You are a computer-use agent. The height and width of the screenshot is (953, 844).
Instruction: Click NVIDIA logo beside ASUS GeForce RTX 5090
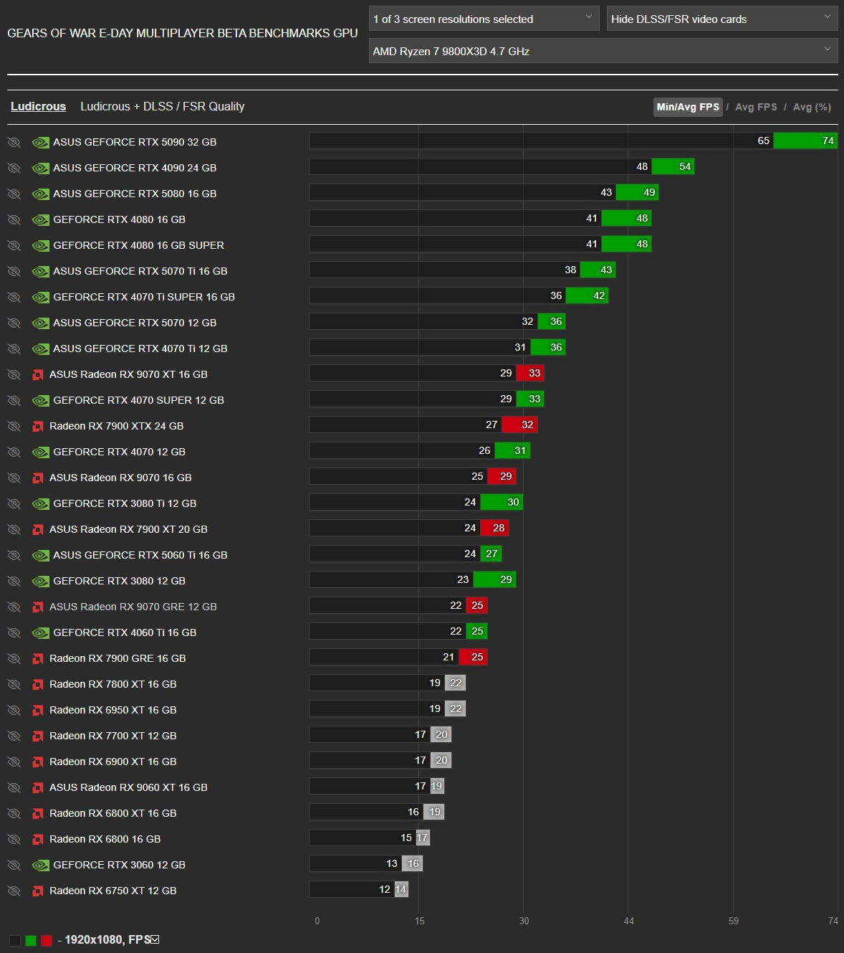tap(41, 142)
